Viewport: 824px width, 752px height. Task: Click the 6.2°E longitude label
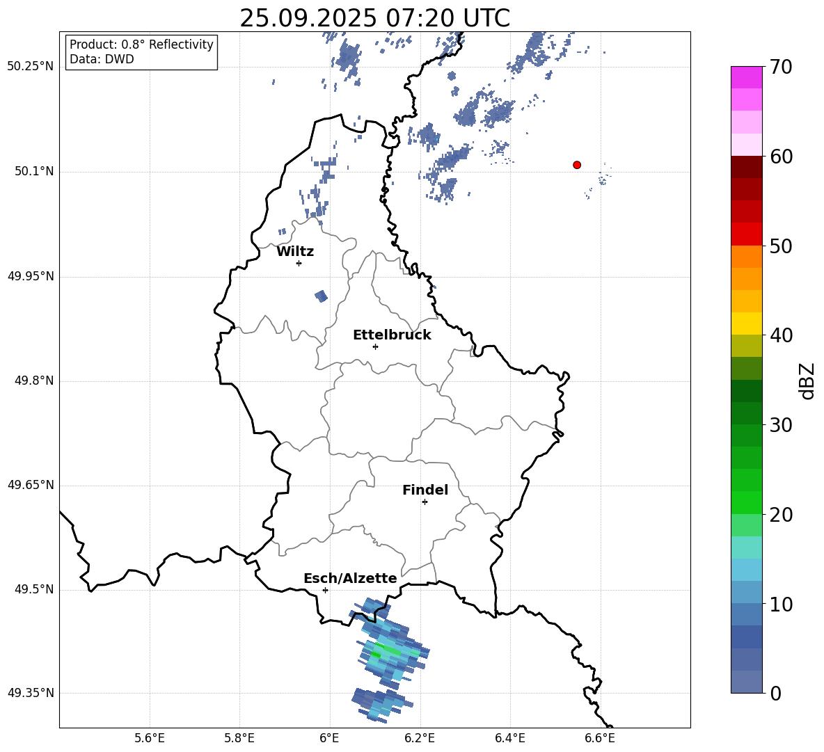pos(420,738)
